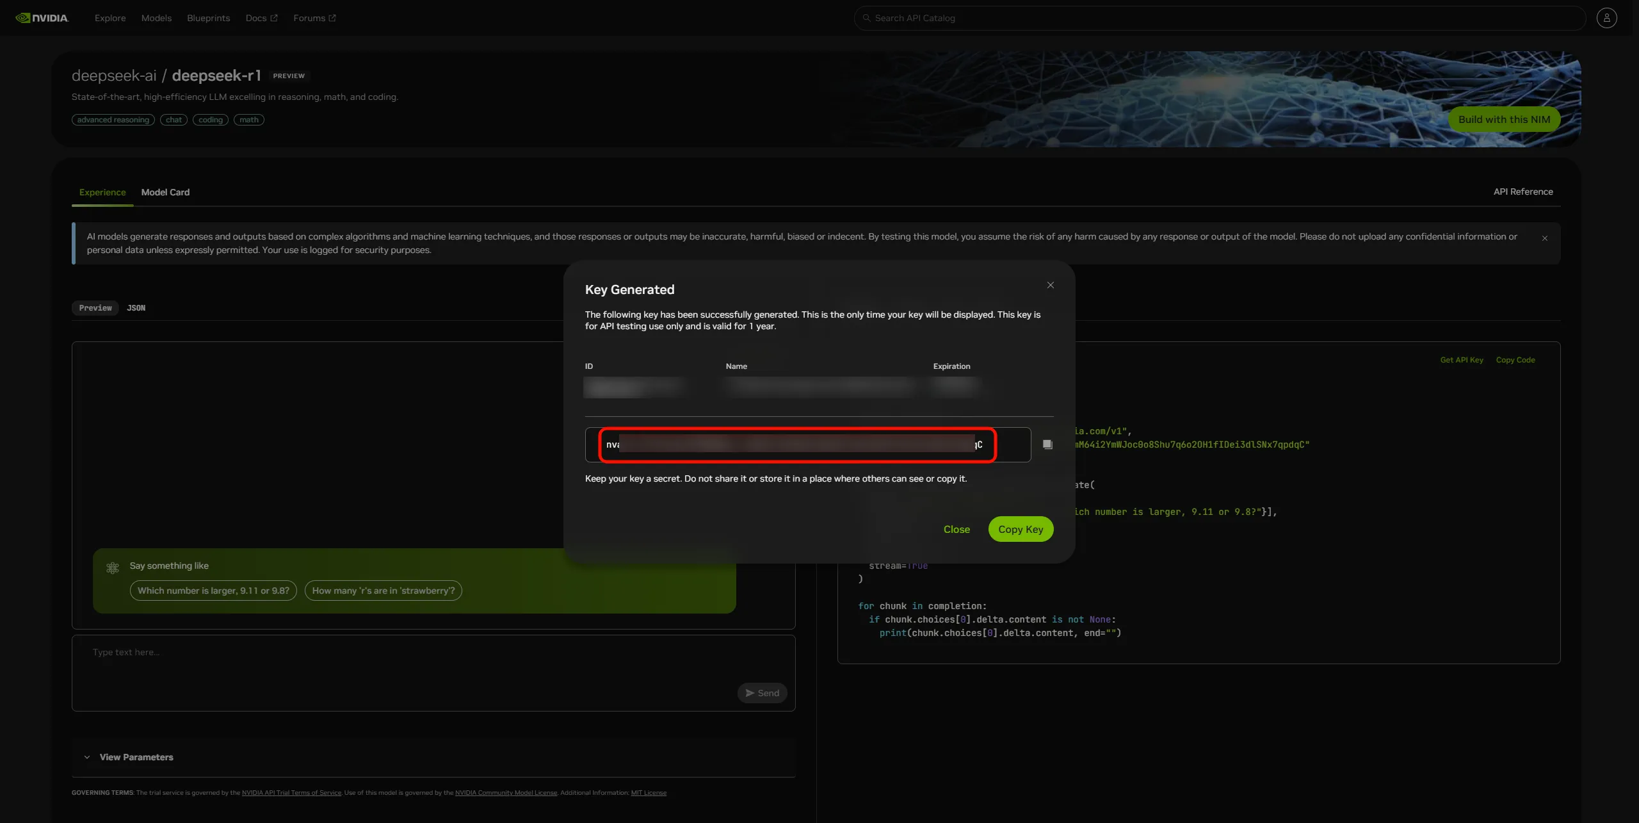
Task: Select the Preview view toggle
Action: pyautogui.click(x=95, y=308)
